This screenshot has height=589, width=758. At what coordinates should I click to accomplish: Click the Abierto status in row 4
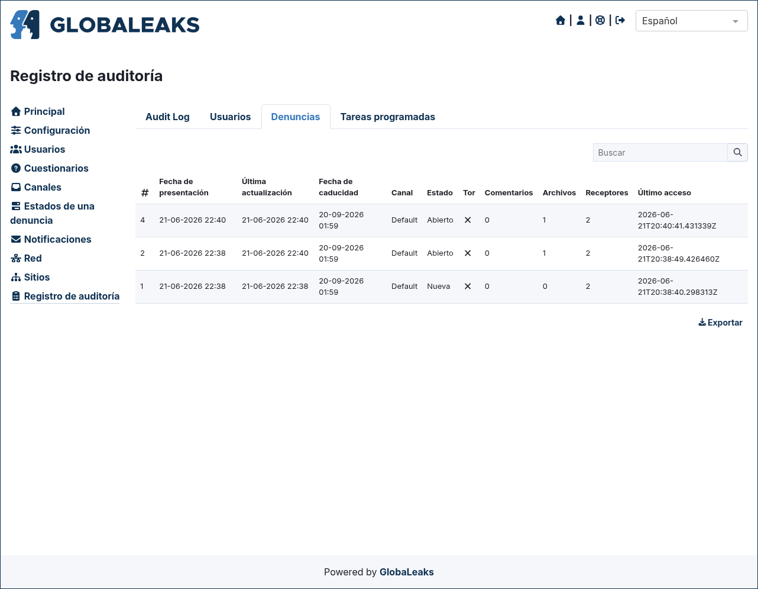[440, 220]
